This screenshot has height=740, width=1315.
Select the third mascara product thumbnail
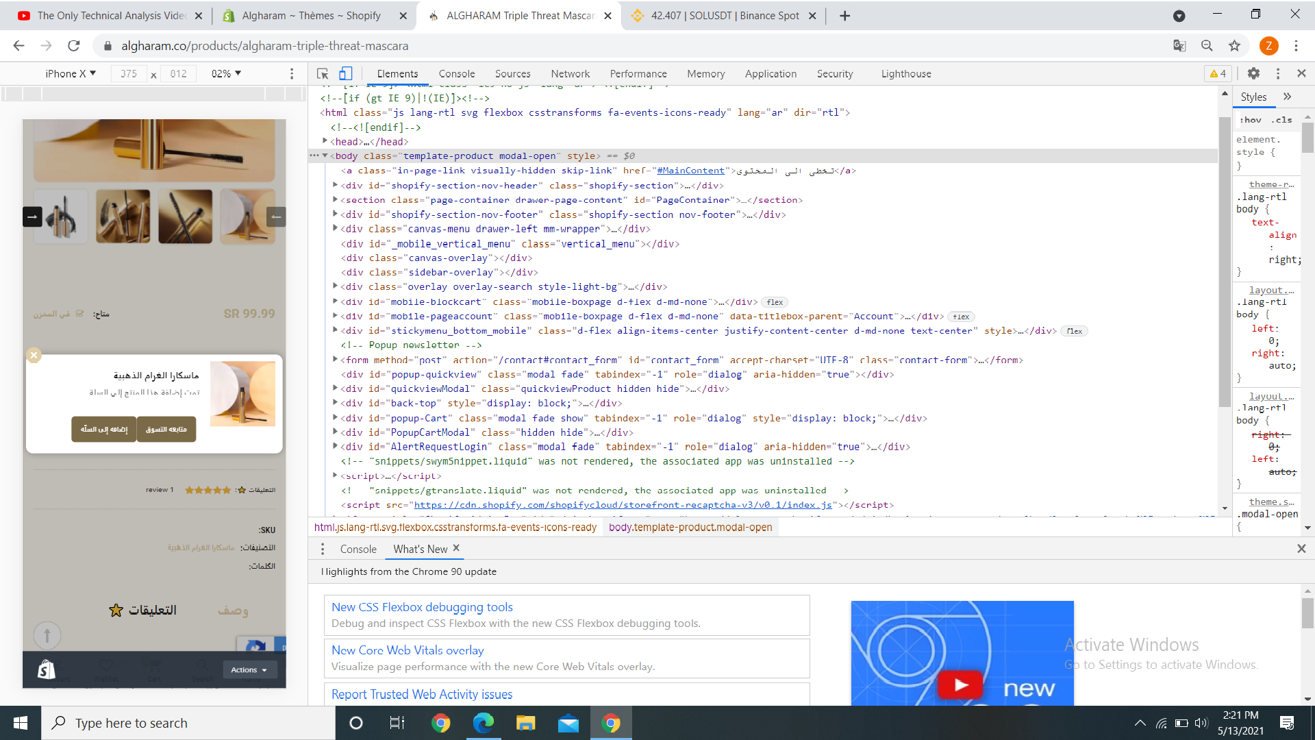pyautogui.click(x=185, y=217)
